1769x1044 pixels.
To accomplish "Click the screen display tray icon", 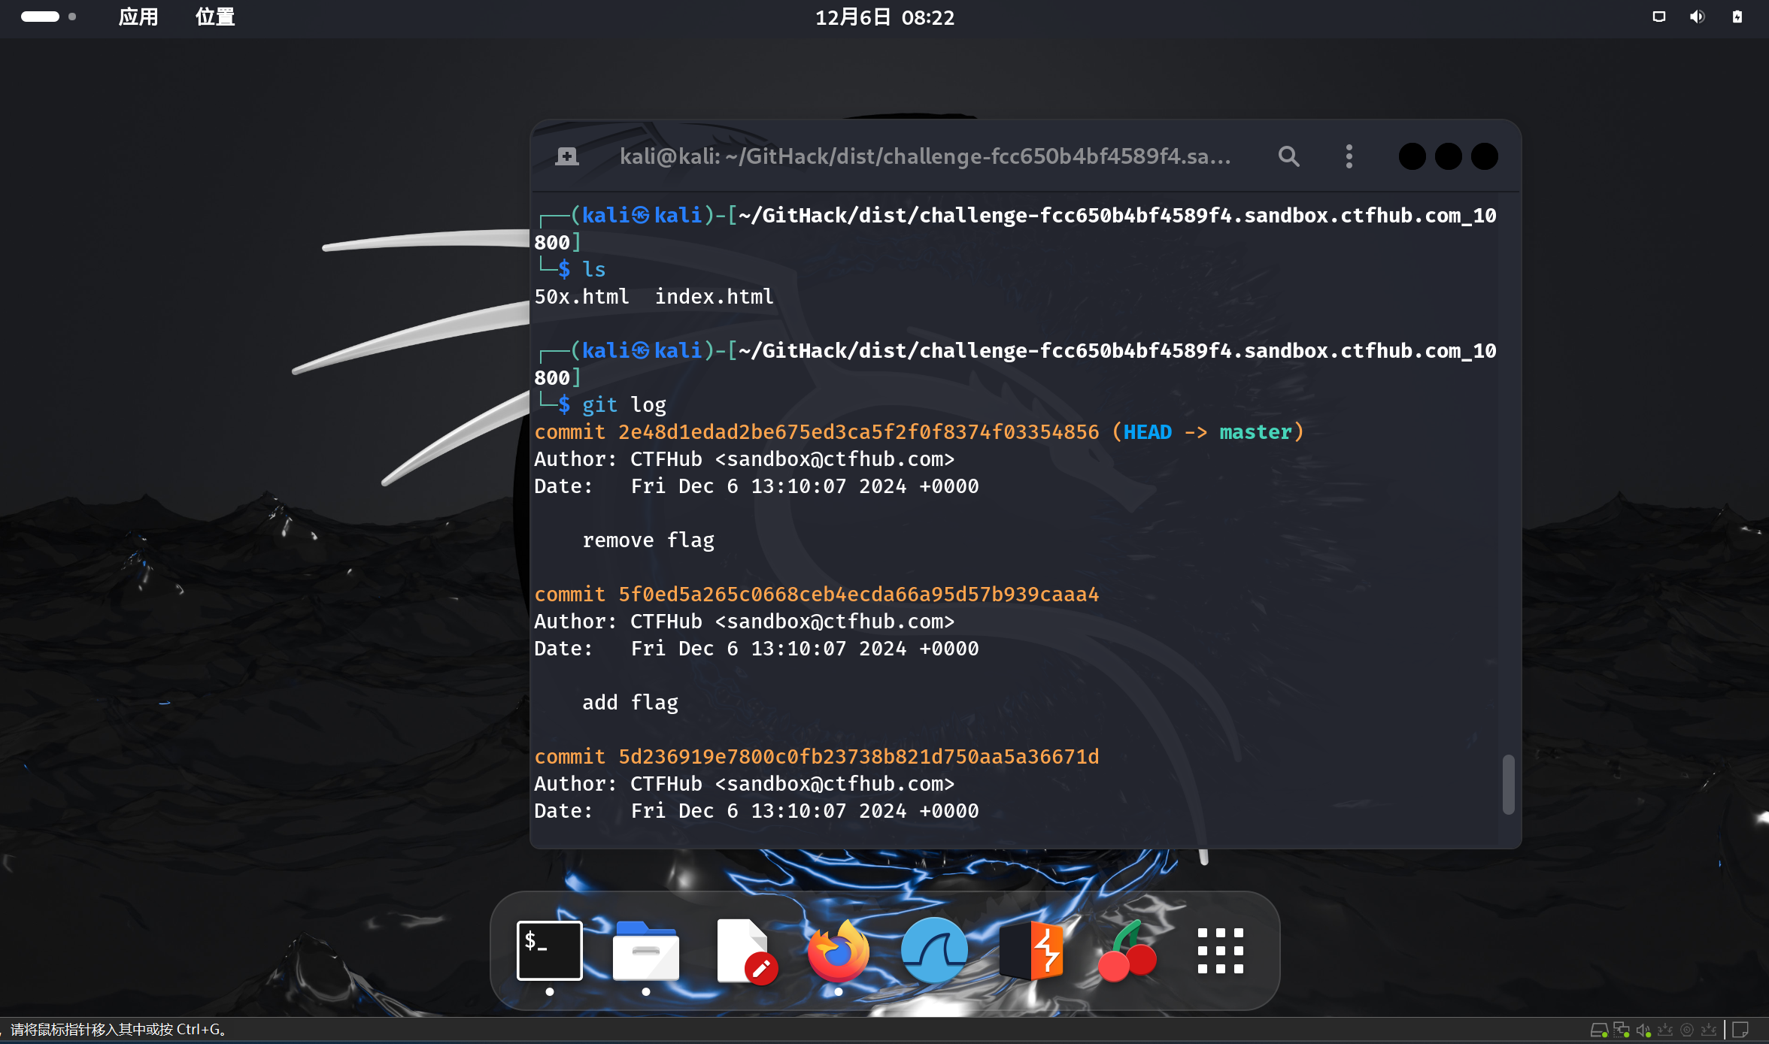I will point(1658,17).
